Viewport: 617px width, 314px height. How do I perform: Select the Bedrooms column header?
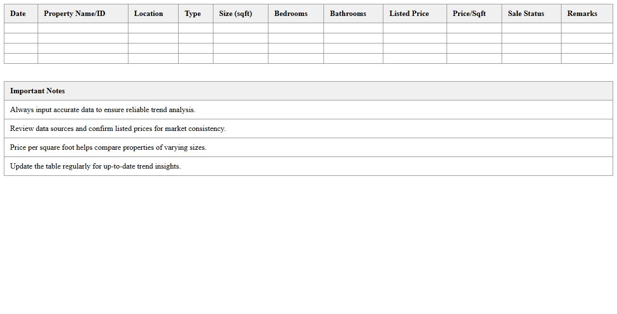tap(291, 14)
